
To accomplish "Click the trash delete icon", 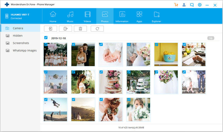I will coord(80,29).
